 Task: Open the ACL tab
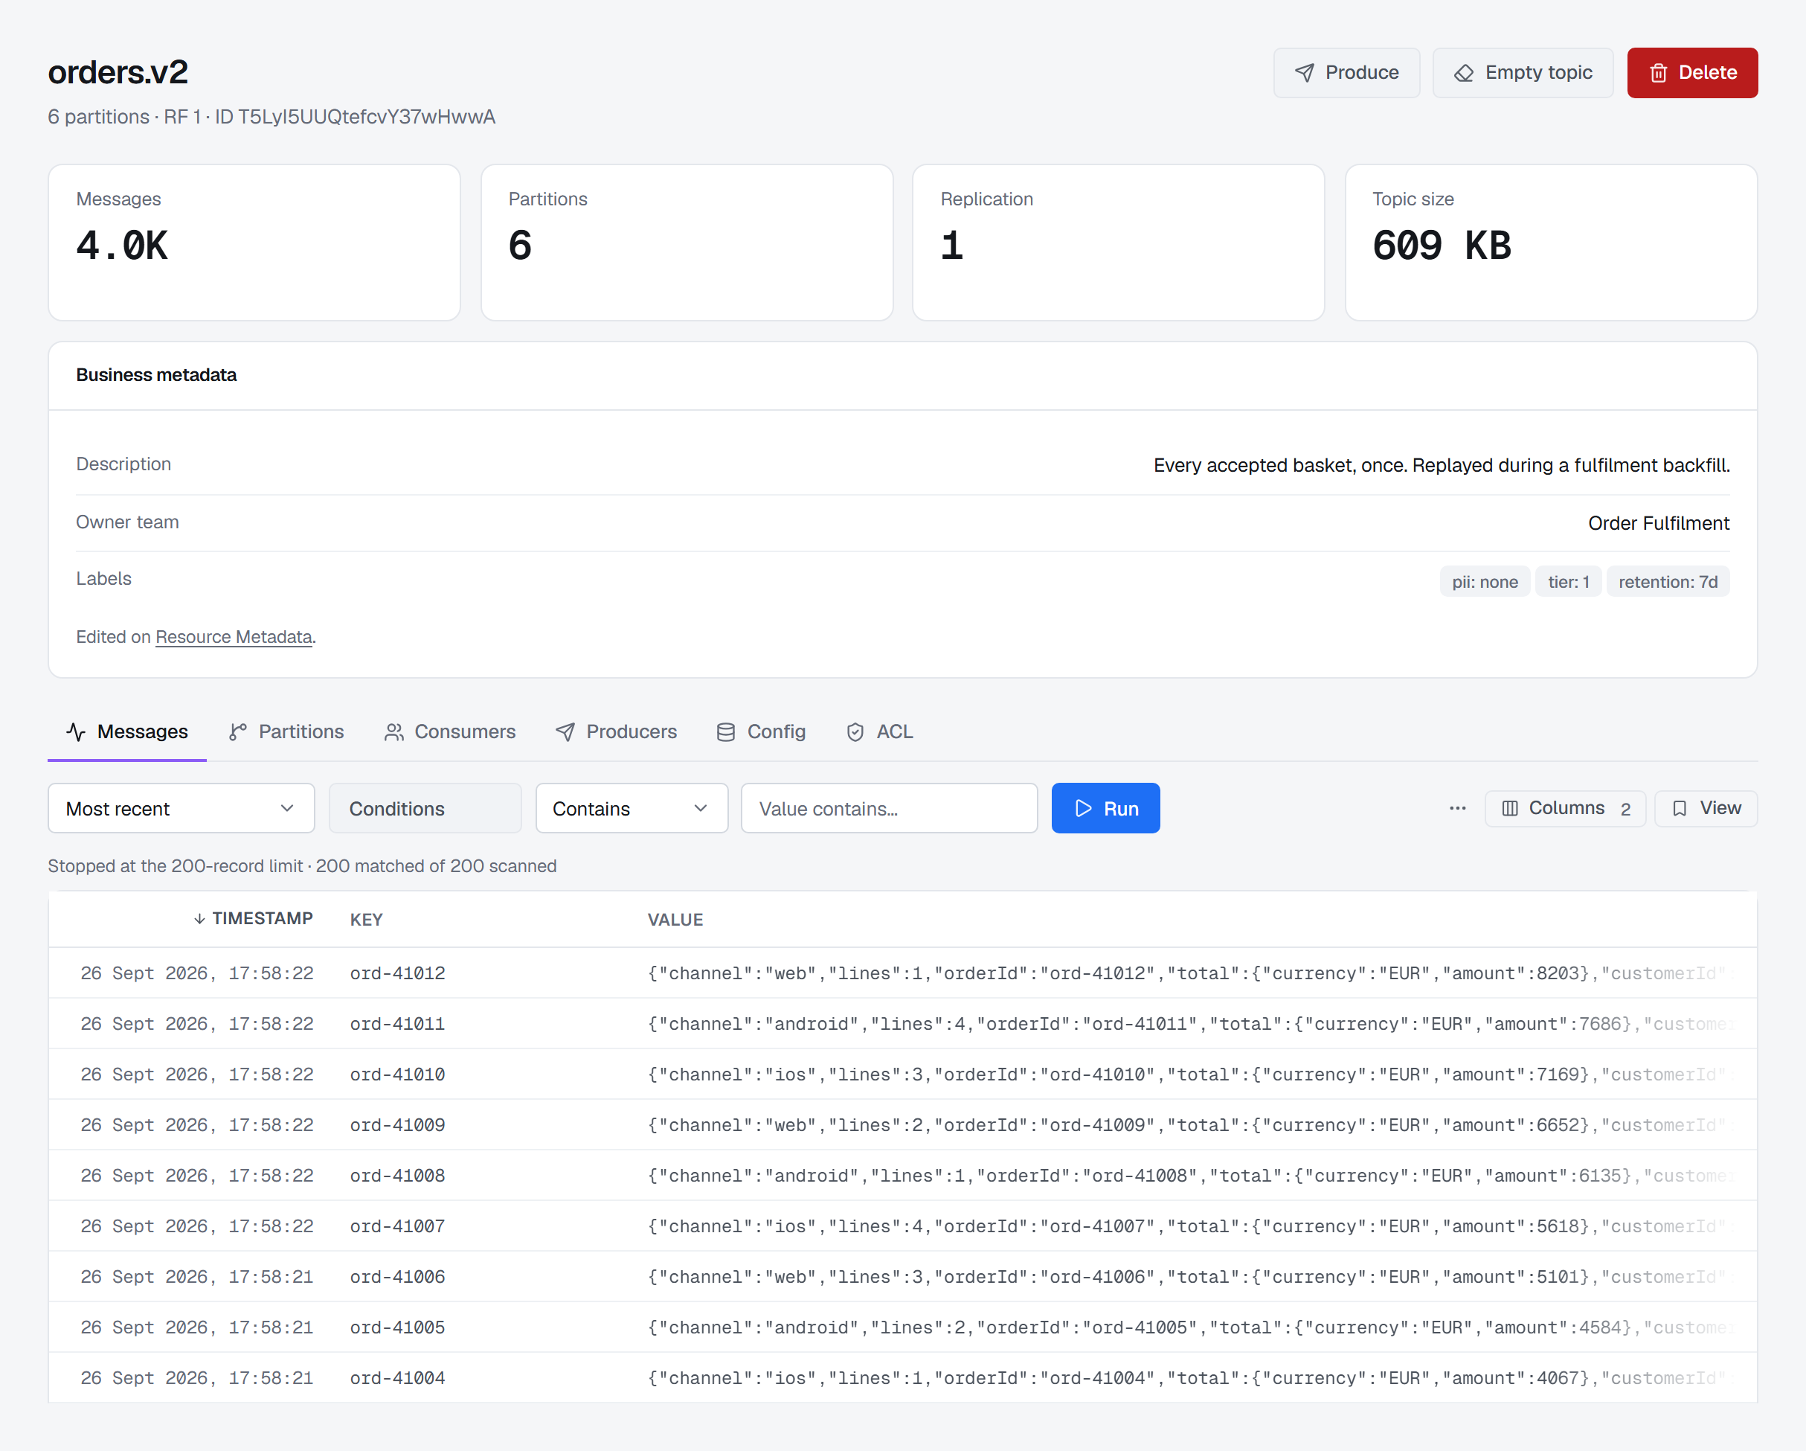pyautogui.click(x=879, y=732)
